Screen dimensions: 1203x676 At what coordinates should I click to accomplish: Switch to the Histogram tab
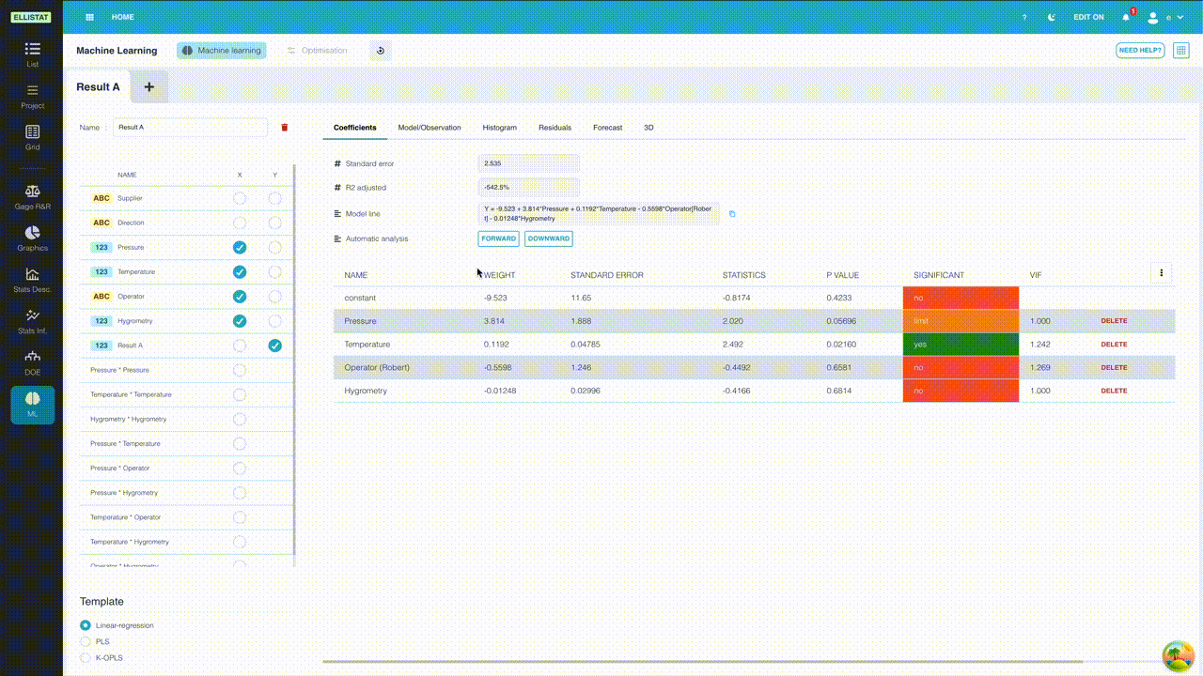(500, 128)
